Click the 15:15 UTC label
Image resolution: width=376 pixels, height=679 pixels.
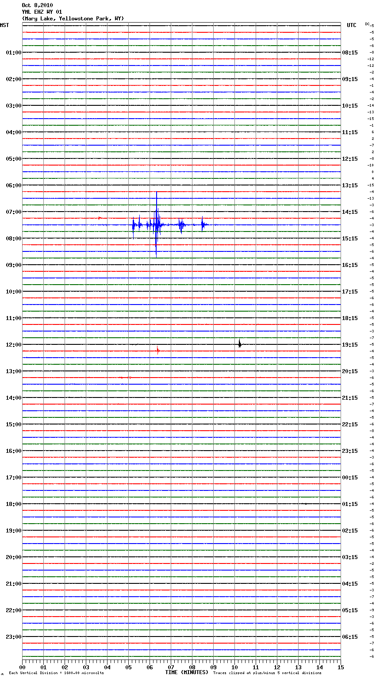350,239
